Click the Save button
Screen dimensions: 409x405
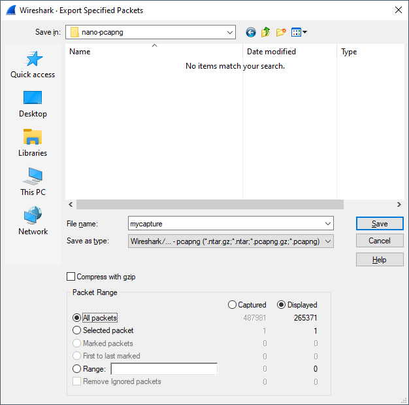380,224
